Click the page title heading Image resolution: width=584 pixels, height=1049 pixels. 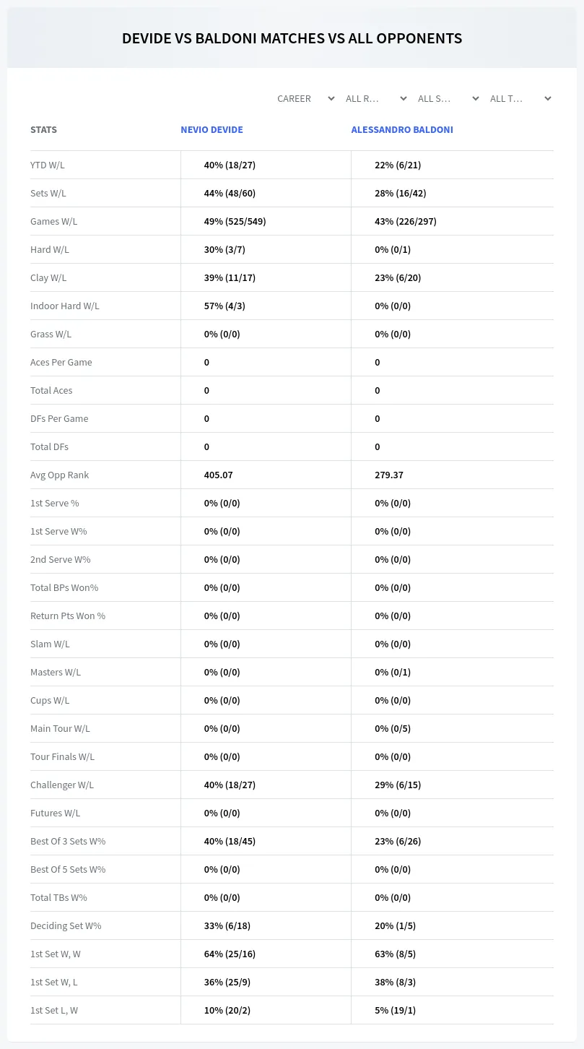[x=292, y=38]
